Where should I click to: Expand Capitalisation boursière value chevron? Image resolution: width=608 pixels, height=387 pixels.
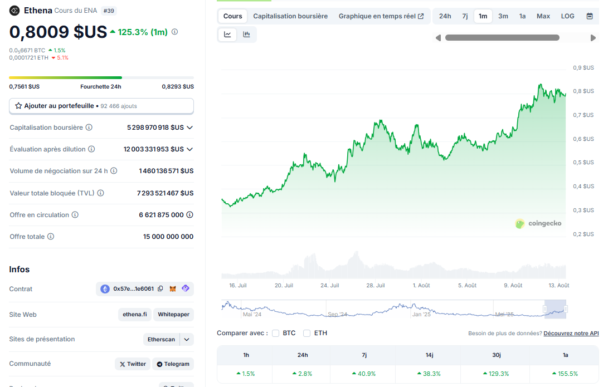189,128
